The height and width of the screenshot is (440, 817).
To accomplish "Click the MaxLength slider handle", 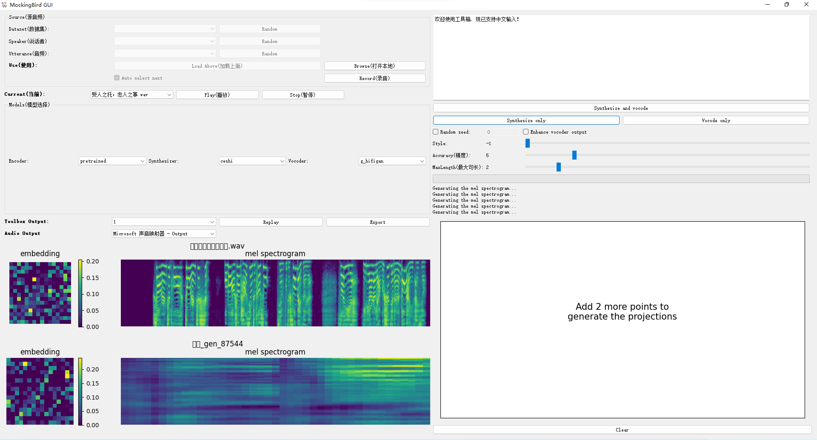I will [559, 167].
